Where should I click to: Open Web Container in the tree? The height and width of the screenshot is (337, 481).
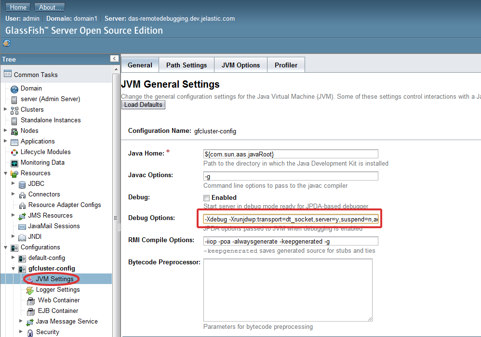(59, 300)
